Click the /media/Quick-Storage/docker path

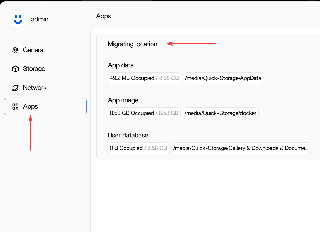(x=220, y=113)
